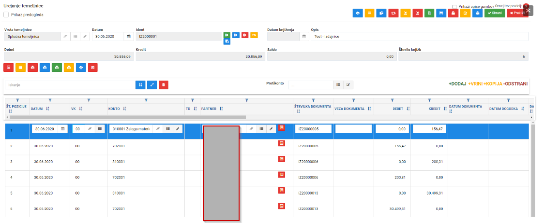Focus the Iskanje search field
Image resolution: width=545 pixels, height=223 pixels.
[70, 84]
